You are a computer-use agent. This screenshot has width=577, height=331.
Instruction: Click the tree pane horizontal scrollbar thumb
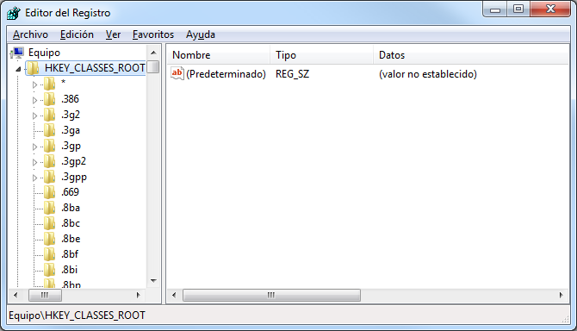[x=45, y=296]
